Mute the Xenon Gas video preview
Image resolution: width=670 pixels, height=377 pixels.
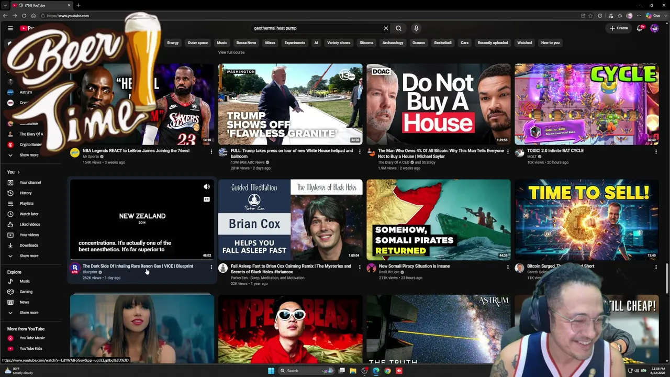(x=207, y=187)
